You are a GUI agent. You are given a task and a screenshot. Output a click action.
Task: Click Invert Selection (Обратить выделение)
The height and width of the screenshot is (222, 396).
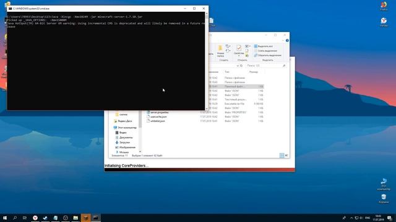tap(268, 55)
